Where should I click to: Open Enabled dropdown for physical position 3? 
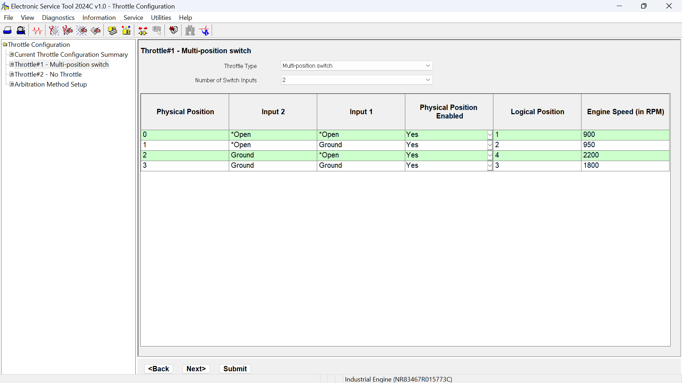[490, 166]
